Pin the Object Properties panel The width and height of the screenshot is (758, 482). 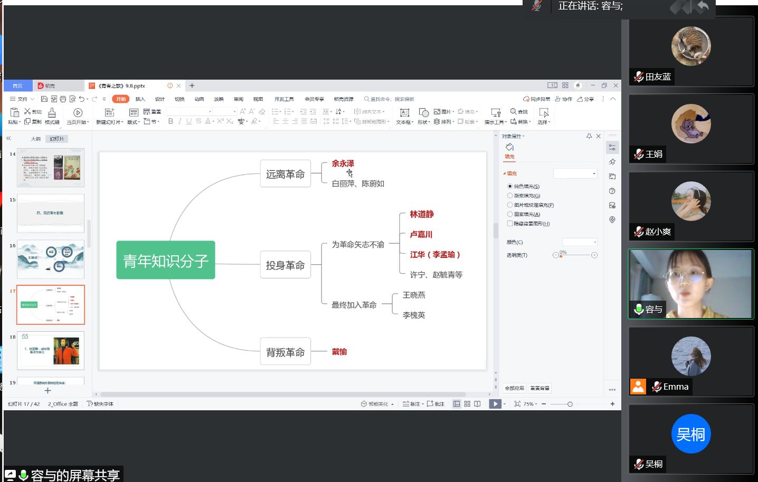pyautogui.click(x=589, y=136)
